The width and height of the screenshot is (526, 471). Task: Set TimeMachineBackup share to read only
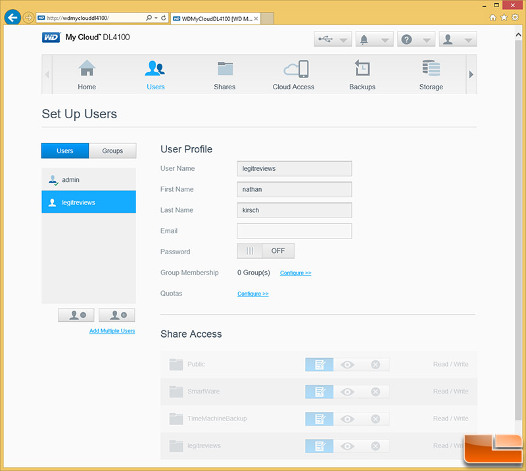tap(348, 418)
